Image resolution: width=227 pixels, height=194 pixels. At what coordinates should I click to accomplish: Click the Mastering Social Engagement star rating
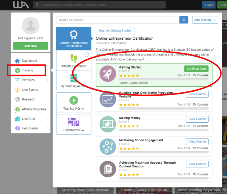(x=129, y=148)
